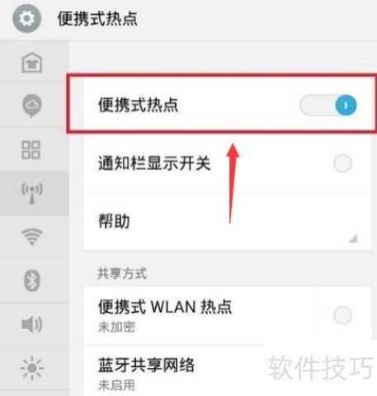
Task: Open the brightness sun sidebar icon
Action: coord(32,368)
